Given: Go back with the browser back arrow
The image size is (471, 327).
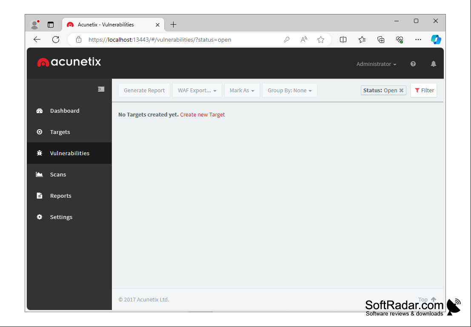Looking at the screenshot, I should [37, 40].
